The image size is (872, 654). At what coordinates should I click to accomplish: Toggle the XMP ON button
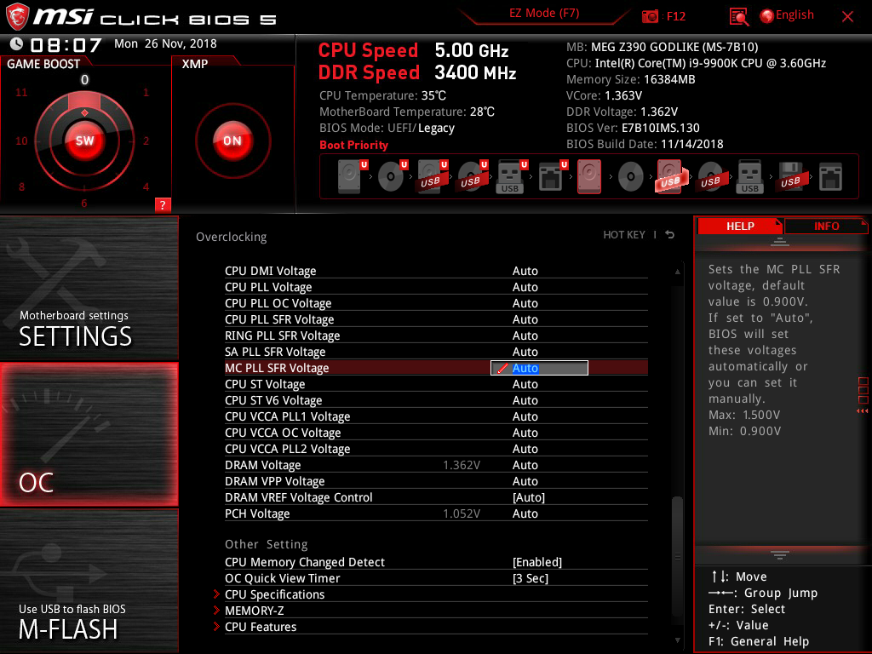click(232, 141)
